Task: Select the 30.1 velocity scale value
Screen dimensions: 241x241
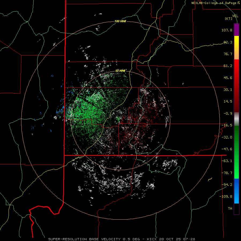Action: 228,90
